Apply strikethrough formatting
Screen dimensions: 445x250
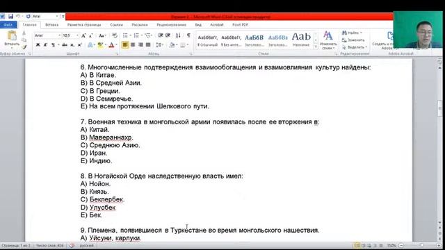(65, 45)
